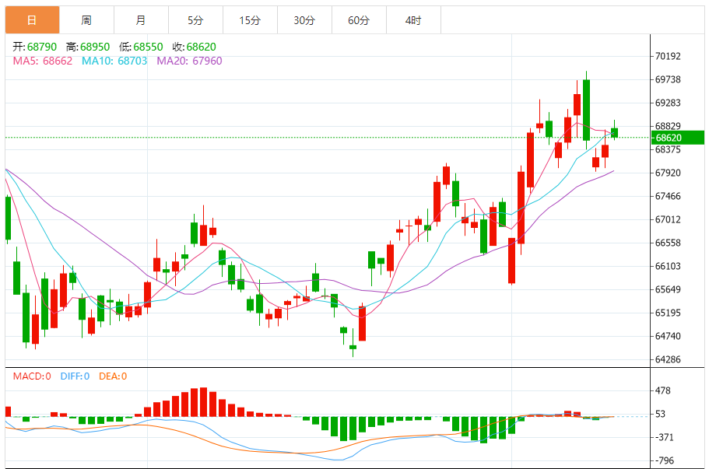
Task: Open the 5分 timeframe tab
Action: [x=196, y=20]
